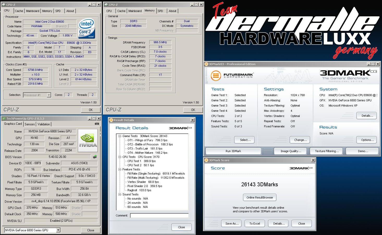Select GT2 - Battle of Proxycon row

tap(150, 144)
